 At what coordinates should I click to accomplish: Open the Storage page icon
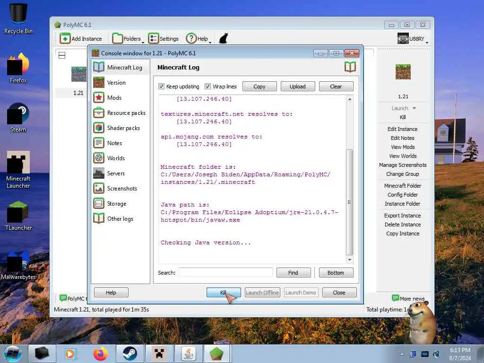pos(99,203)
